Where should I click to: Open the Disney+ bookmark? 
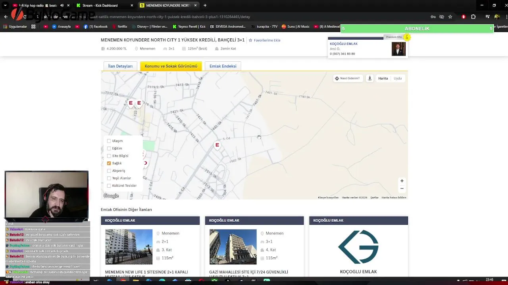pos(150,27)
